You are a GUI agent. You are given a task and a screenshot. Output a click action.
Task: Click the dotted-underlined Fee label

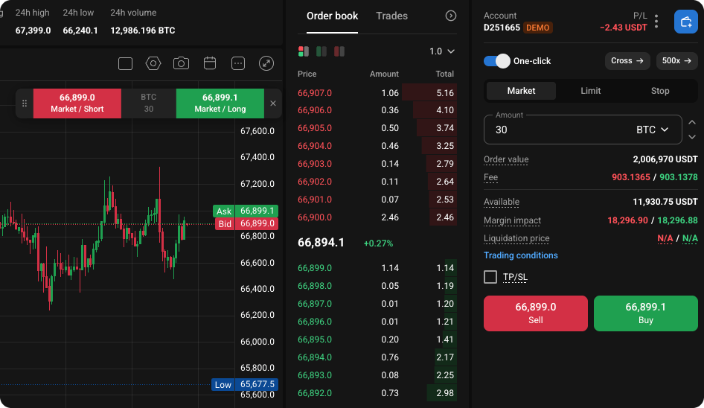pyautogui.click(x=490, y=177)
